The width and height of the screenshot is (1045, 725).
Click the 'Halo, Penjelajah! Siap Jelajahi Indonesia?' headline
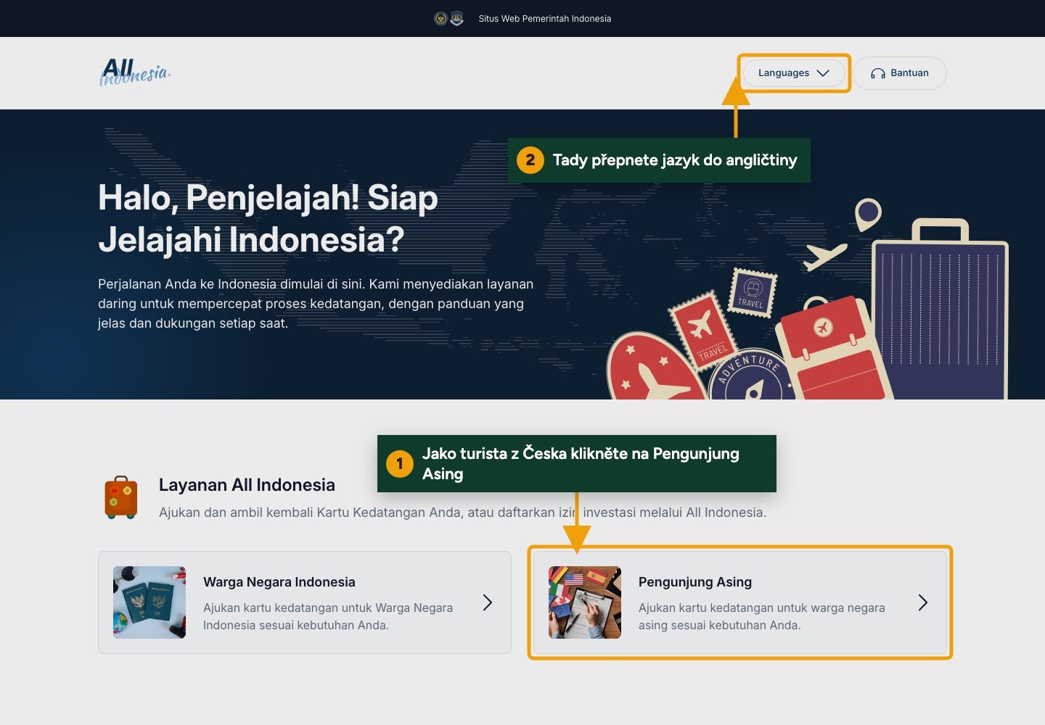pyautogui.click(x=268, y=218)
